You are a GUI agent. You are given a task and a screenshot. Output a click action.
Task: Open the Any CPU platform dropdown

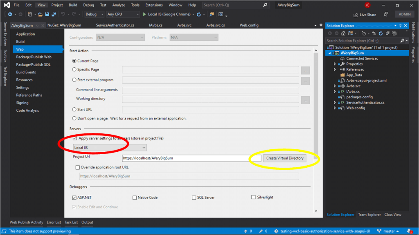coord(123,14)
